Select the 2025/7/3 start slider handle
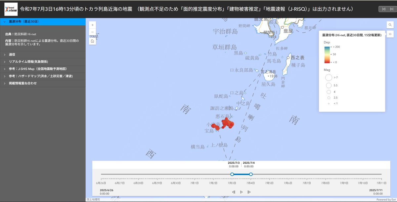 pos(232,174)
